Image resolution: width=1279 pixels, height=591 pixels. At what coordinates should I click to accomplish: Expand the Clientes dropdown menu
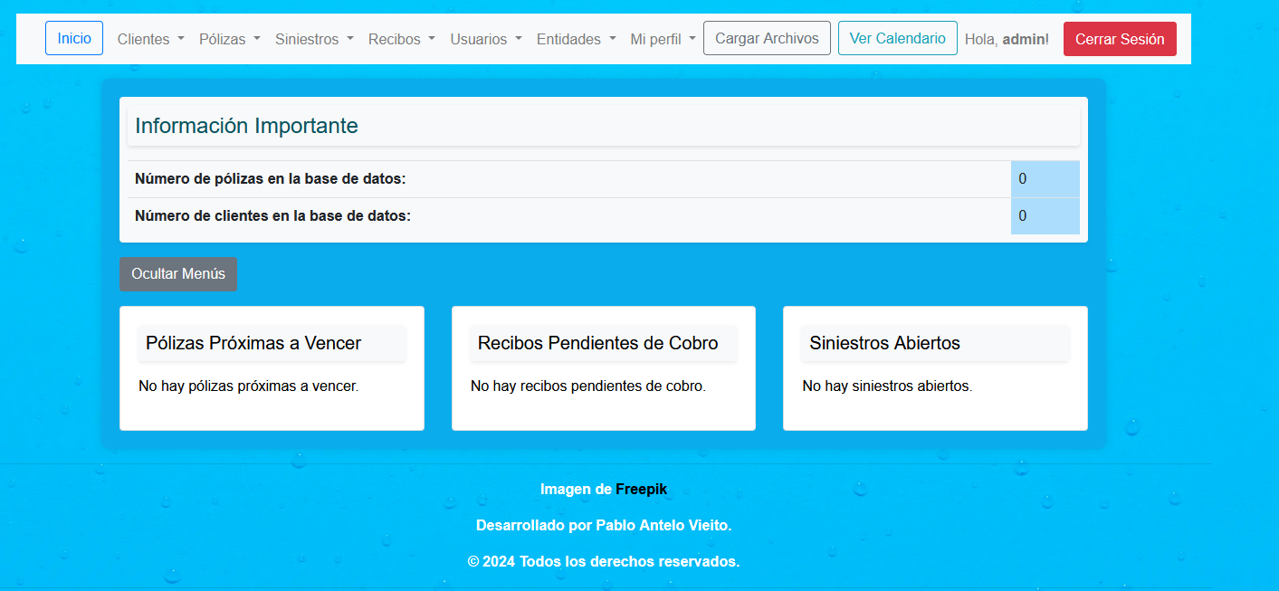click(150, 40)
